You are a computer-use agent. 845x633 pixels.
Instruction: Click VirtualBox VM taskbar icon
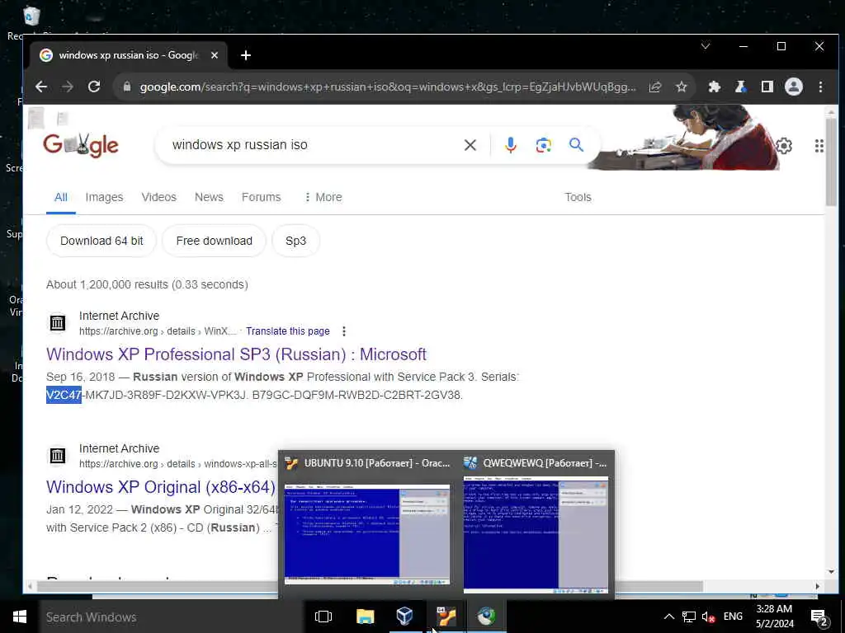pos(446,617)
